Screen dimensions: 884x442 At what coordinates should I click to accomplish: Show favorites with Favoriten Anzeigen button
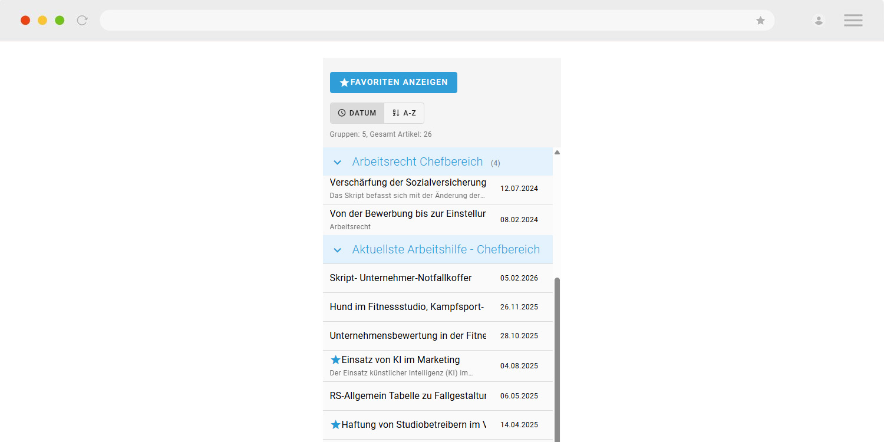[394, 83]
